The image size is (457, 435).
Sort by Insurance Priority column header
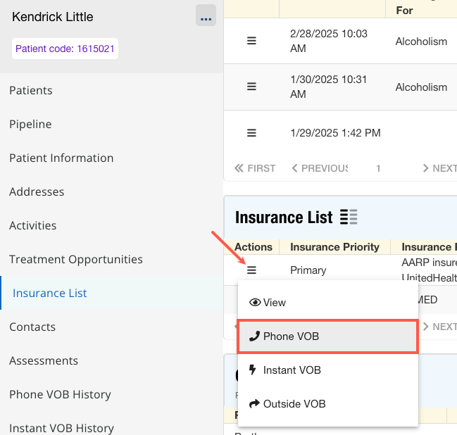pyautogui.click(x=334, y=247)
